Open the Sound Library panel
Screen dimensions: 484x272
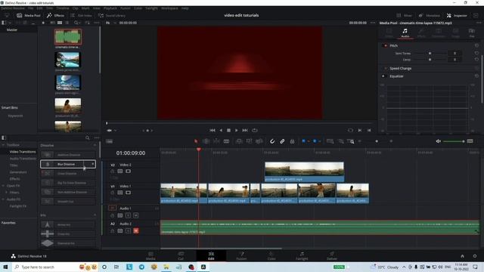[x=112, y=15]
